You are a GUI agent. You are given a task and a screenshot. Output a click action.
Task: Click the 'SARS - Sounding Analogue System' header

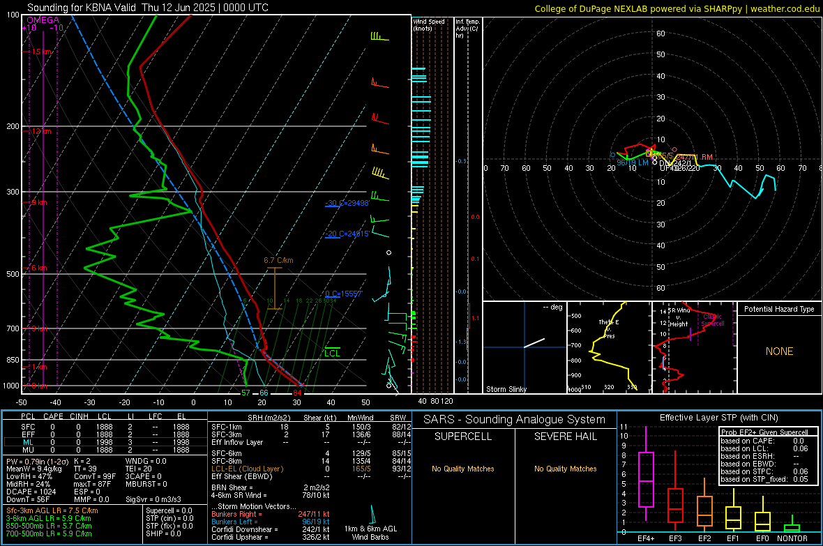click(x=515, y=420)
